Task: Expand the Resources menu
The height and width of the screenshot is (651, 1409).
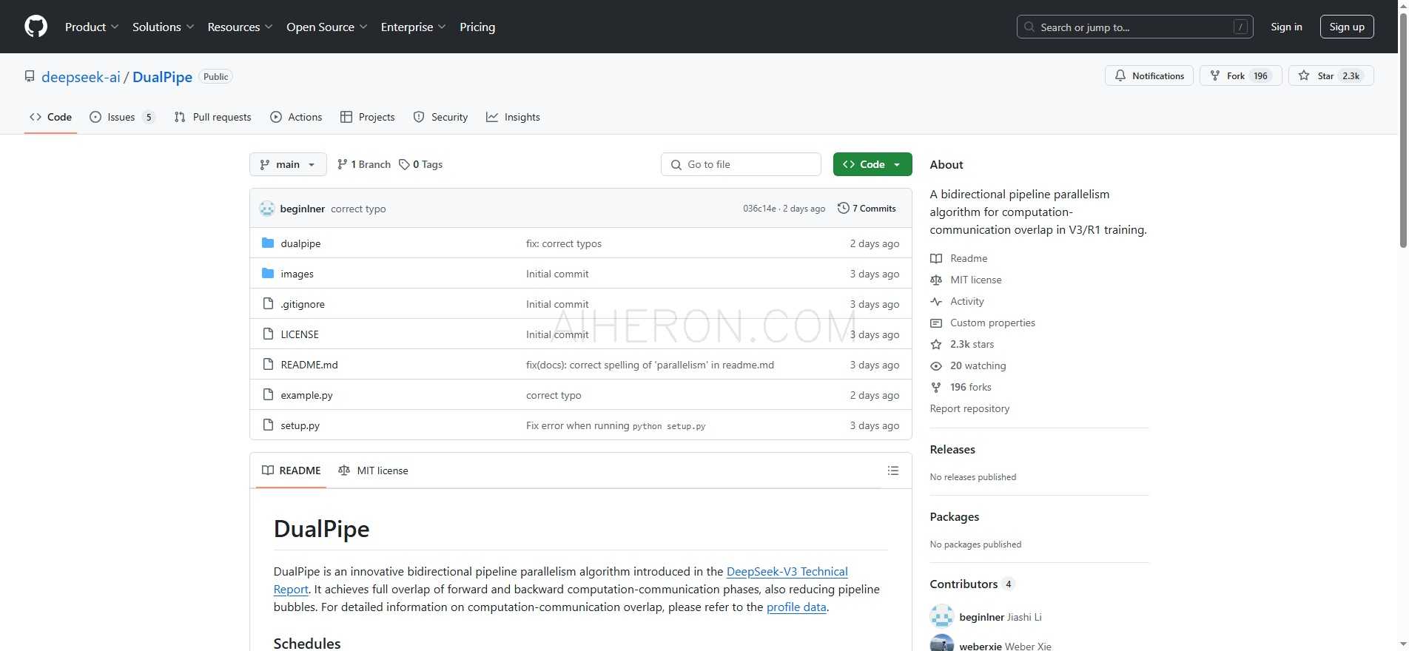Action: (240, 27)
